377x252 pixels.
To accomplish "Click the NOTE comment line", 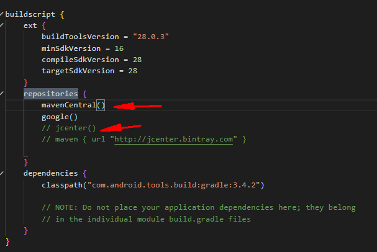I will click(x=199, y=207).
